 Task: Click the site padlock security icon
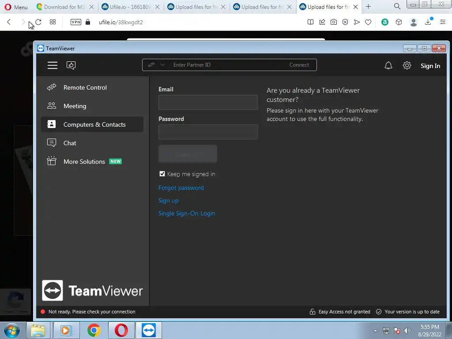88,22
